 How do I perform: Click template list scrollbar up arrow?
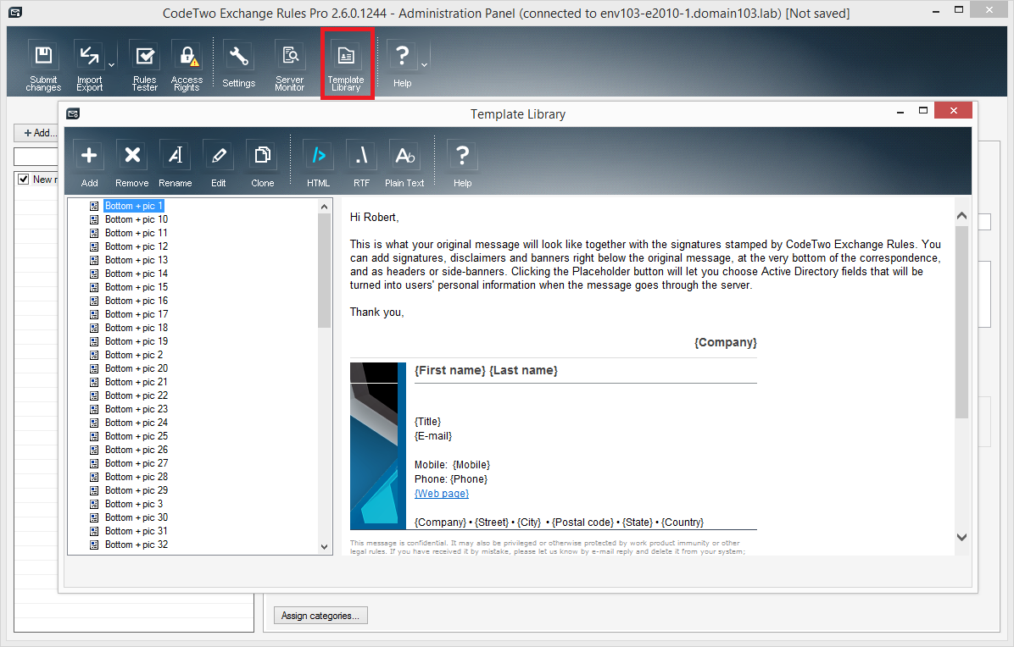click(325, 207)
